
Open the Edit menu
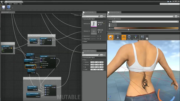point(6,4)
